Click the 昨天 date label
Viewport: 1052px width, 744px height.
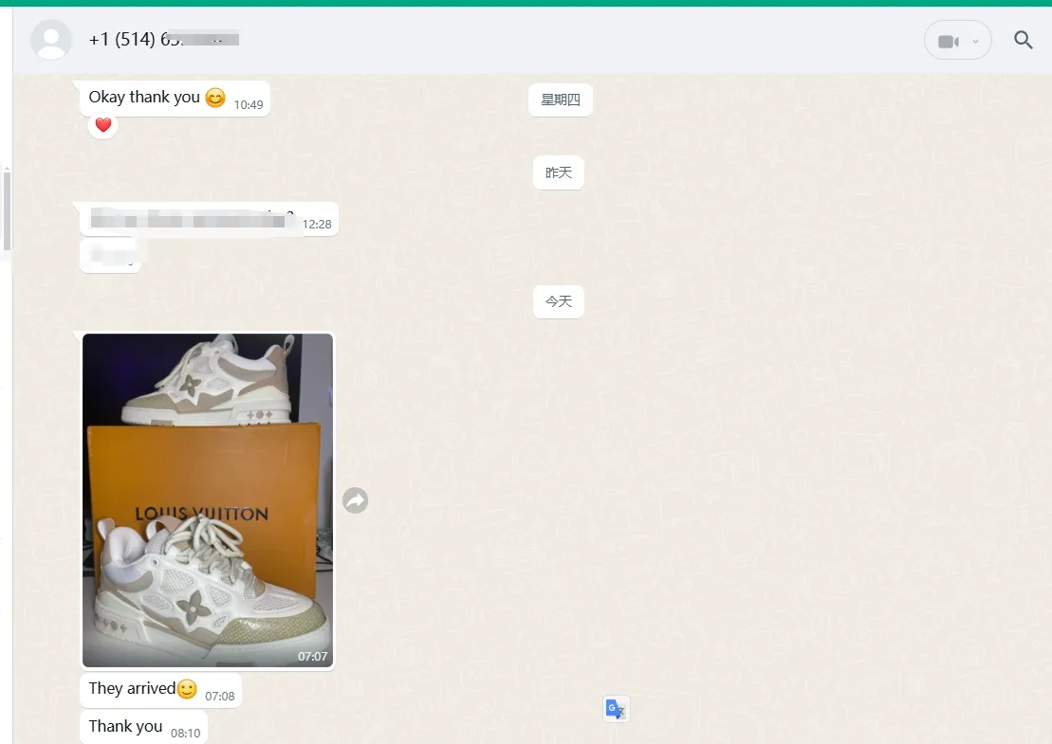pos(558,172)
